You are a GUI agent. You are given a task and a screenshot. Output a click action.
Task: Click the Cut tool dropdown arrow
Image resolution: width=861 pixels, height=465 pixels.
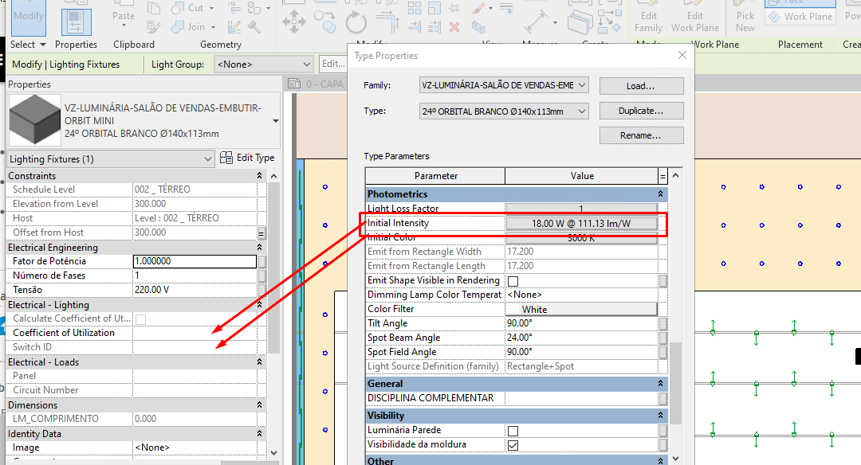click(212, 8)
